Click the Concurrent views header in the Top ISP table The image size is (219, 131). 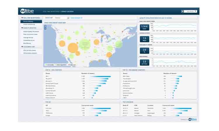pos(88,105)
